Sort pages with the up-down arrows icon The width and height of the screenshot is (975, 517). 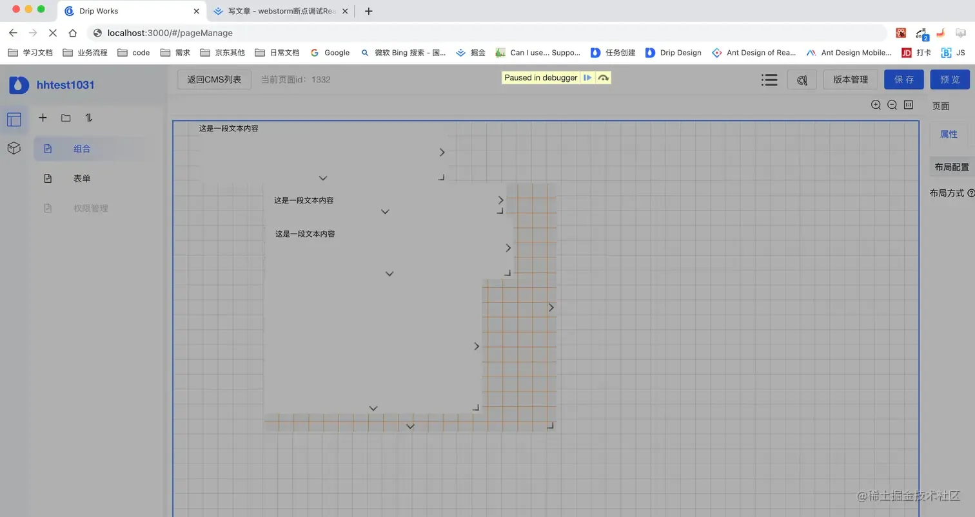pyautogui.click(x=89, y=118)
